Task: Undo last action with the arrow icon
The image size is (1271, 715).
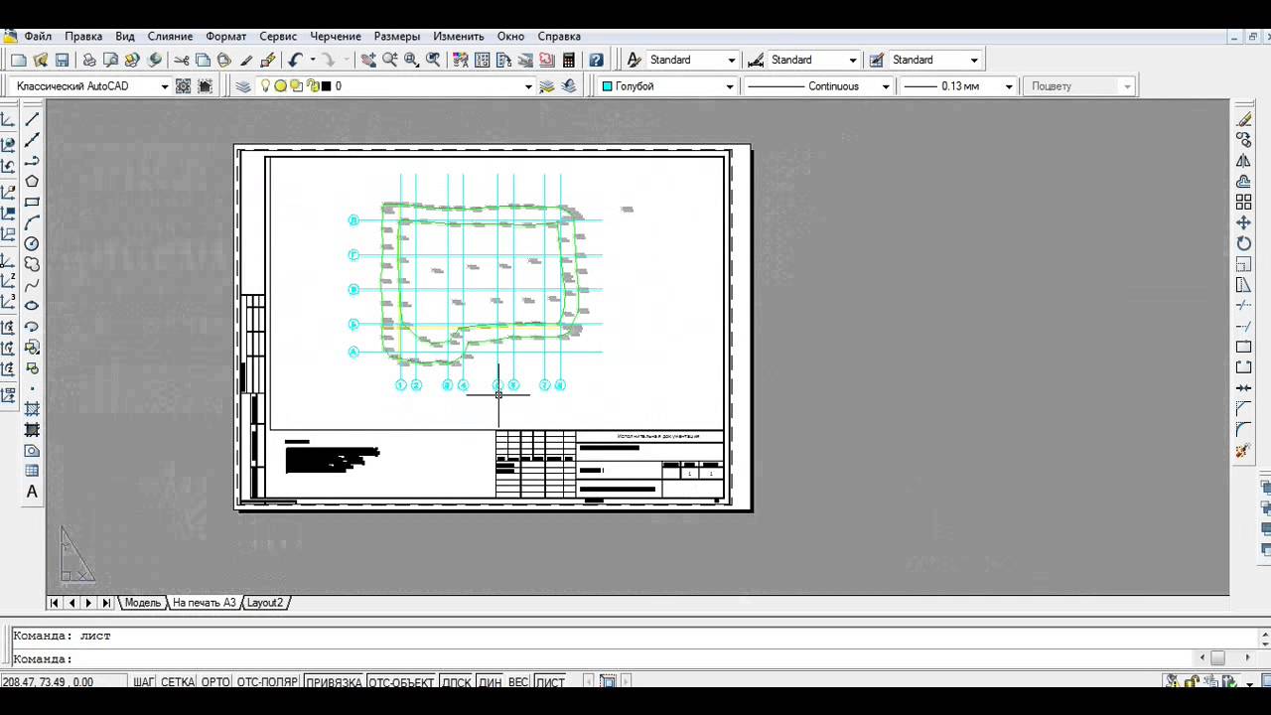Action: pyautogui.click(x=295, y=60)
